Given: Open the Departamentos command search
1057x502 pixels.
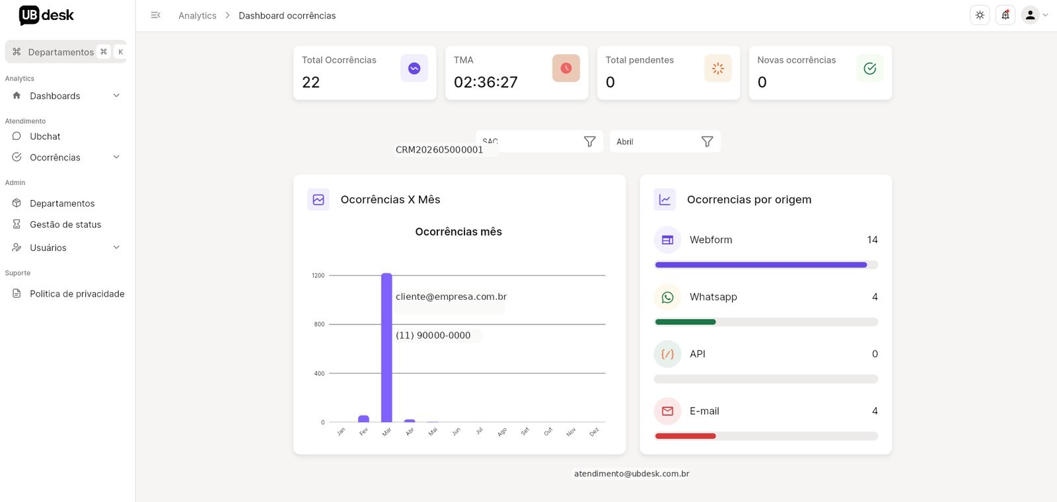Looking at the screenshot, I should click(x=66, y=52).
